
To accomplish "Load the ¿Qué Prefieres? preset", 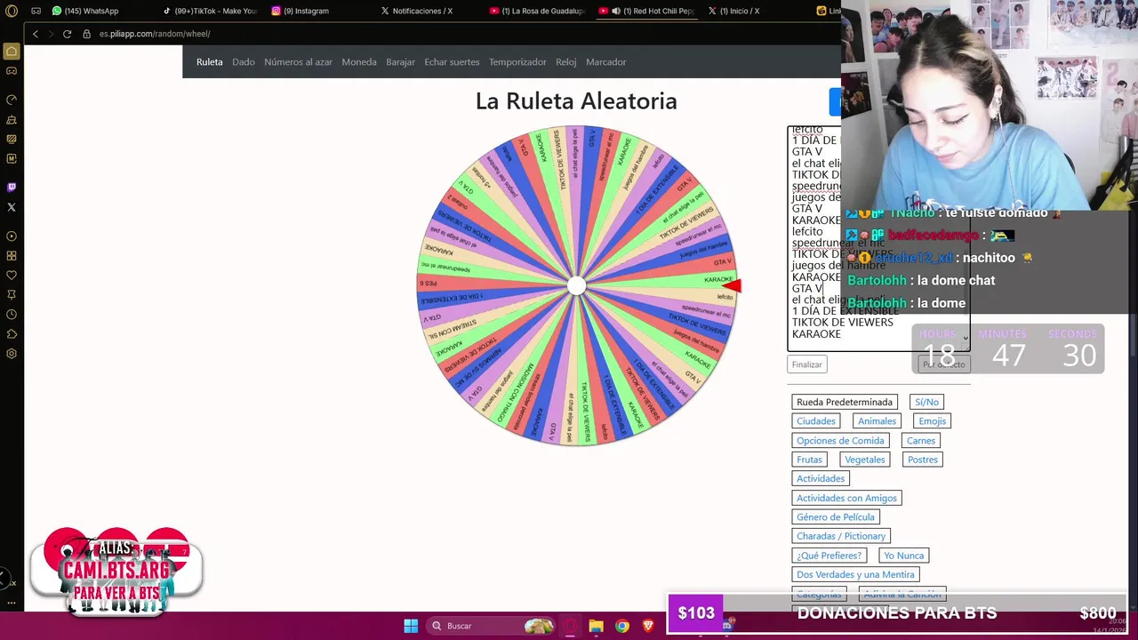I will point(829,556).
